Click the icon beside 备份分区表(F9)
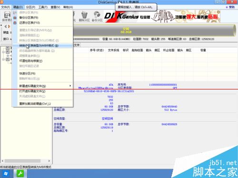The image size is (238, 178). coord(15,18)
